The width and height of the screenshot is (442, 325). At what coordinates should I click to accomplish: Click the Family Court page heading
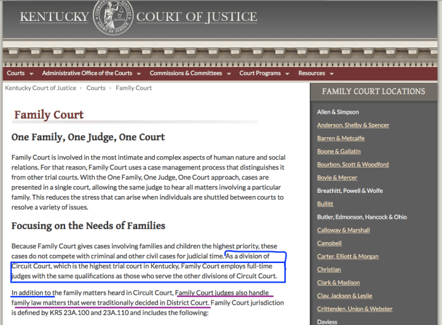click(x=49, y=115)
